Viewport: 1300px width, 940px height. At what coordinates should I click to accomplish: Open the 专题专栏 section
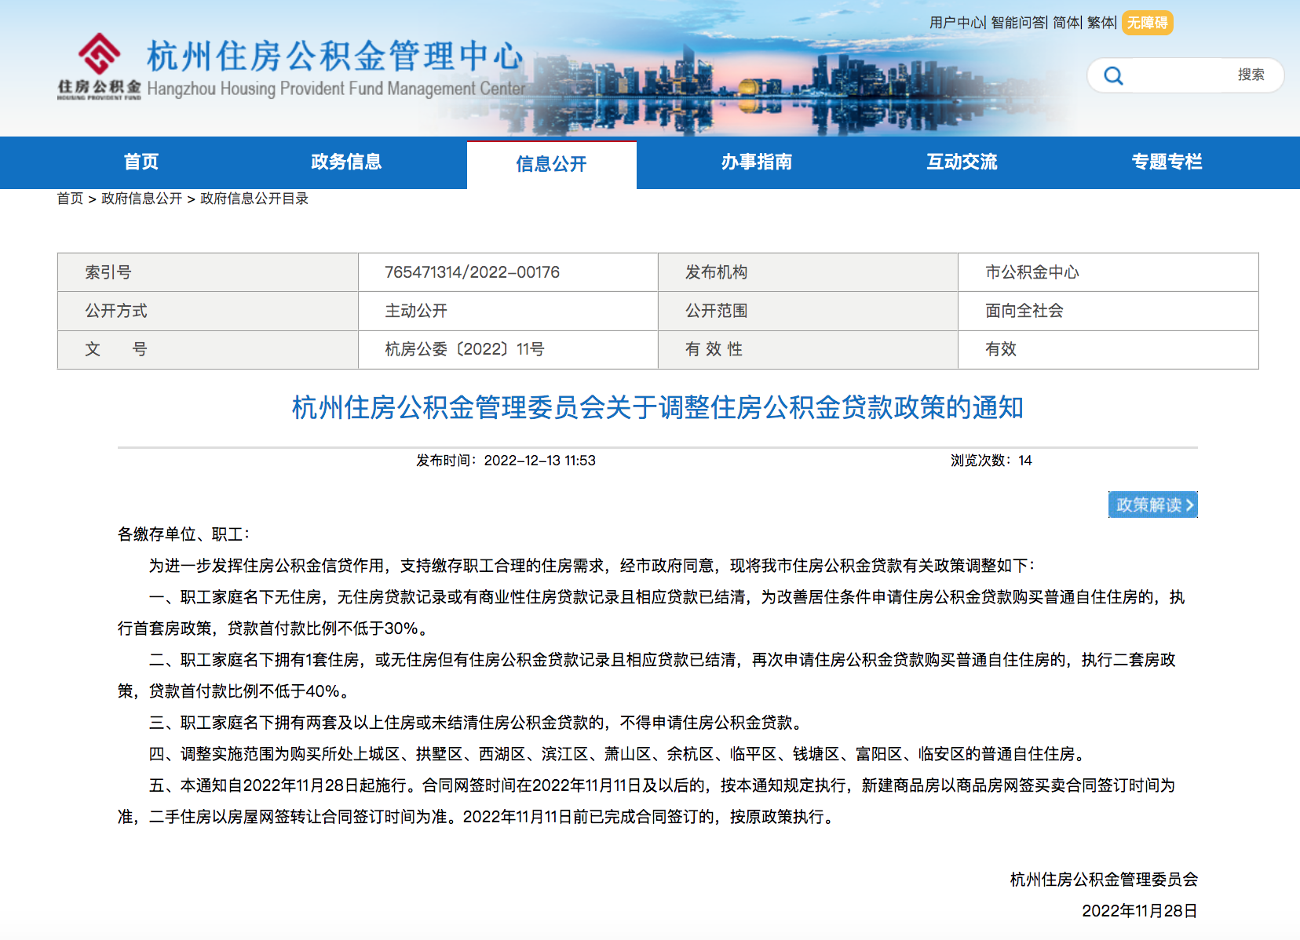tap(1167, 162)
